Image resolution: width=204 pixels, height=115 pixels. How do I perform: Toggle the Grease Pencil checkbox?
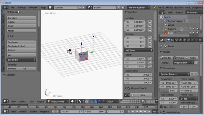click(129, 88)
